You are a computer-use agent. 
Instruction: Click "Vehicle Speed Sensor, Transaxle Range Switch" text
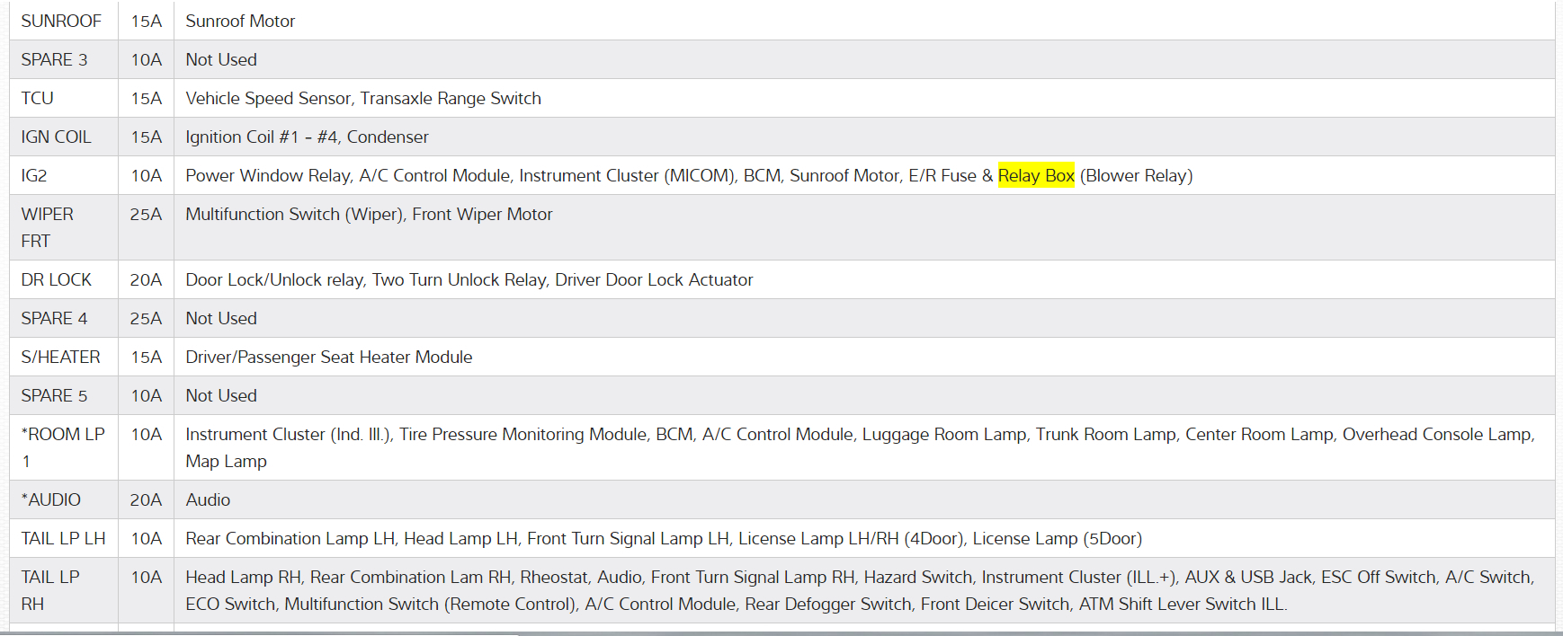coord(363,98)
